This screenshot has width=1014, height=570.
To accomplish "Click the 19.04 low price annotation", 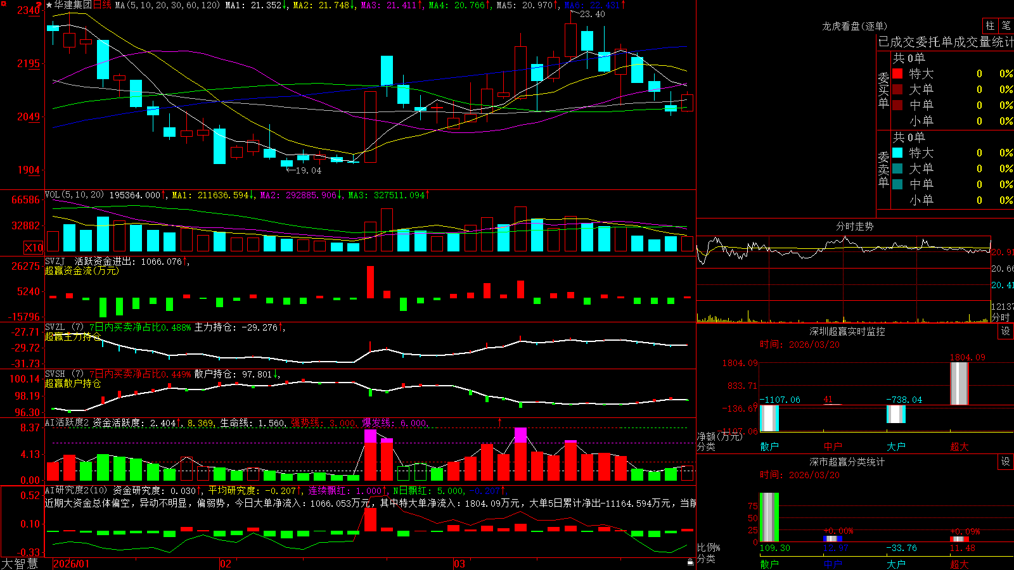I will point(308,170).
